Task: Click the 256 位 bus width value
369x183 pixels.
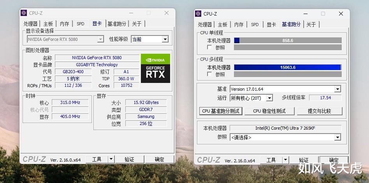Action: (146, 123)
